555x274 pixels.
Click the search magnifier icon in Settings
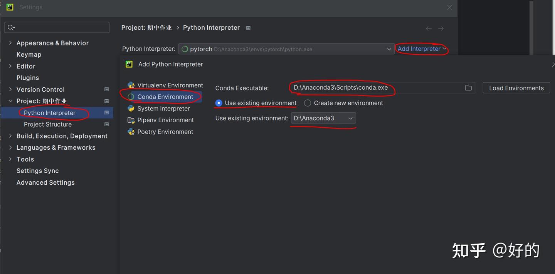(11, 27)
